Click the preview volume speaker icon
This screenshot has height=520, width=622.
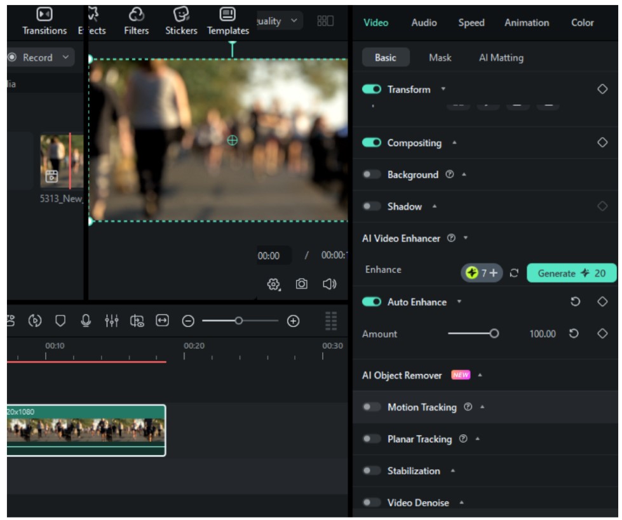click(x=329, y=284)
